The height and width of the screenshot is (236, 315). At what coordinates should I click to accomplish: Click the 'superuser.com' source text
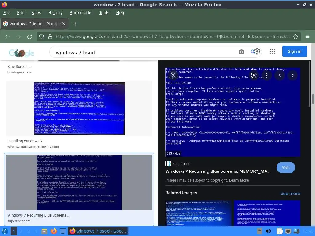pos(19,221)
